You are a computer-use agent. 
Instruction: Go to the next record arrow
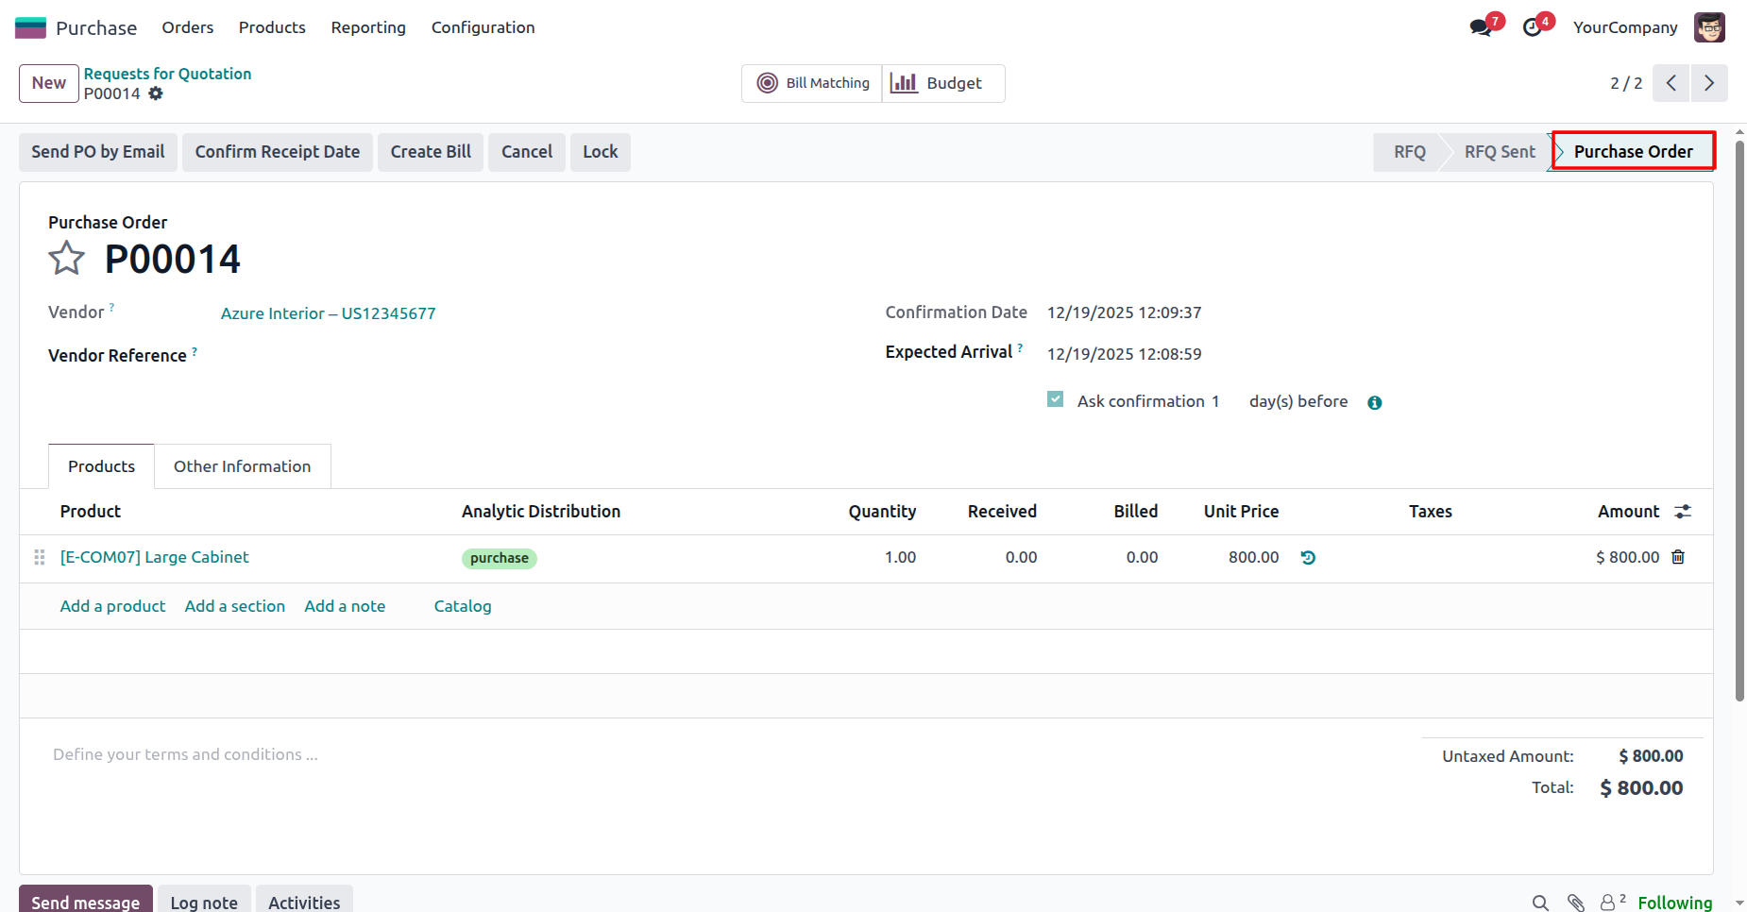coord(1708,83)
